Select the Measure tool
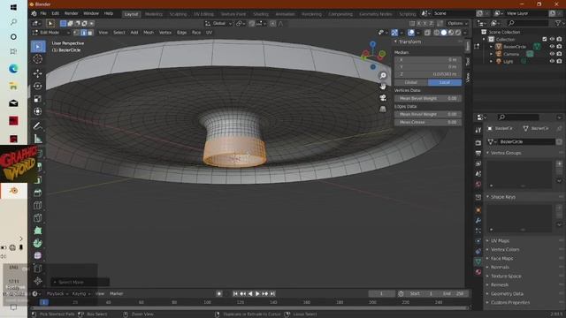Image resolution: width=566 pixels, height=318 pixels. tap(38, 139)
